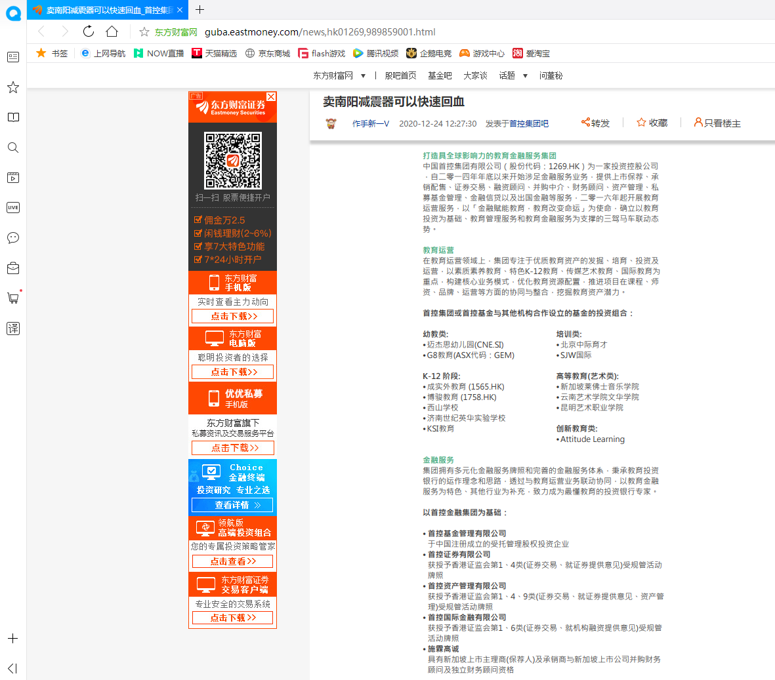Viewport: 775px width, 680px height.
Task: Open the 企鹅电竞 bookmark
Action: pos(429,53)
